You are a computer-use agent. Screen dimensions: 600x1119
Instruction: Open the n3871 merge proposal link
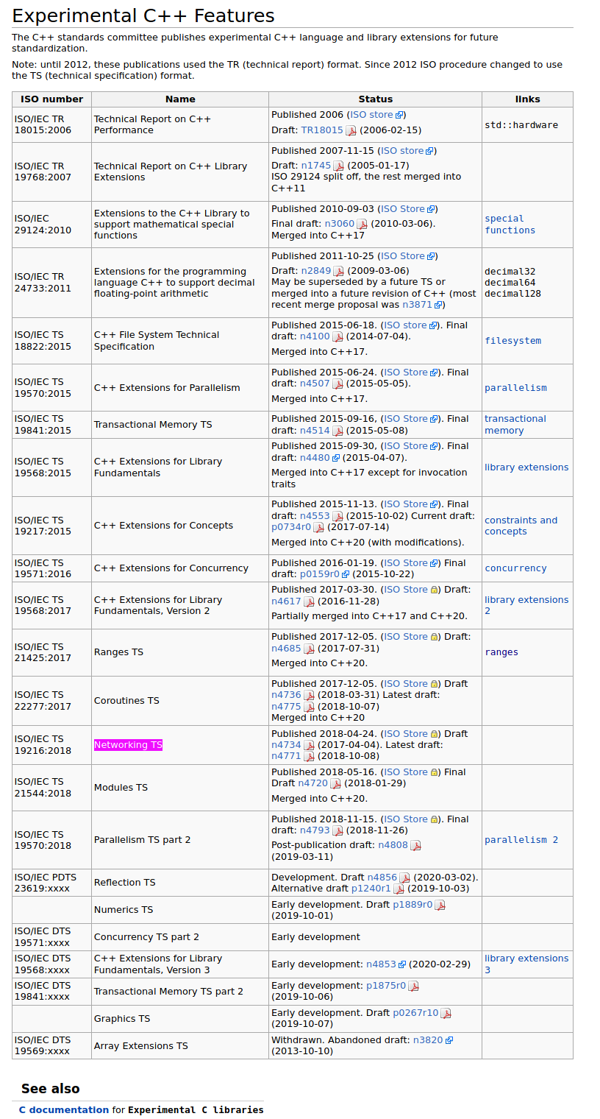point(417,305)
